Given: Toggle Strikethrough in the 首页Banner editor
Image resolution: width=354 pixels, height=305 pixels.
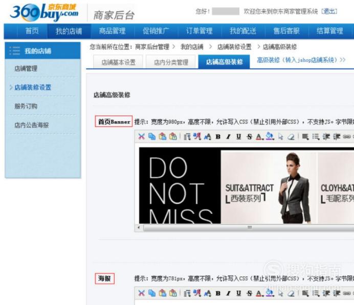Looking at the screenshot, I should tap(249, 136).
